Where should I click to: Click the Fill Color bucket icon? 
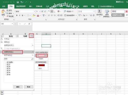[x=34, y=15]
